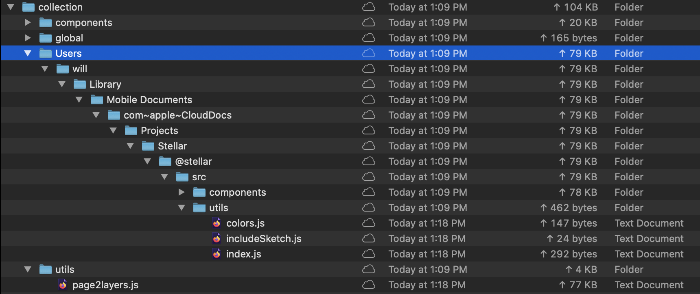
Task: Select the colors.js file name
Action: coord(245,223)
